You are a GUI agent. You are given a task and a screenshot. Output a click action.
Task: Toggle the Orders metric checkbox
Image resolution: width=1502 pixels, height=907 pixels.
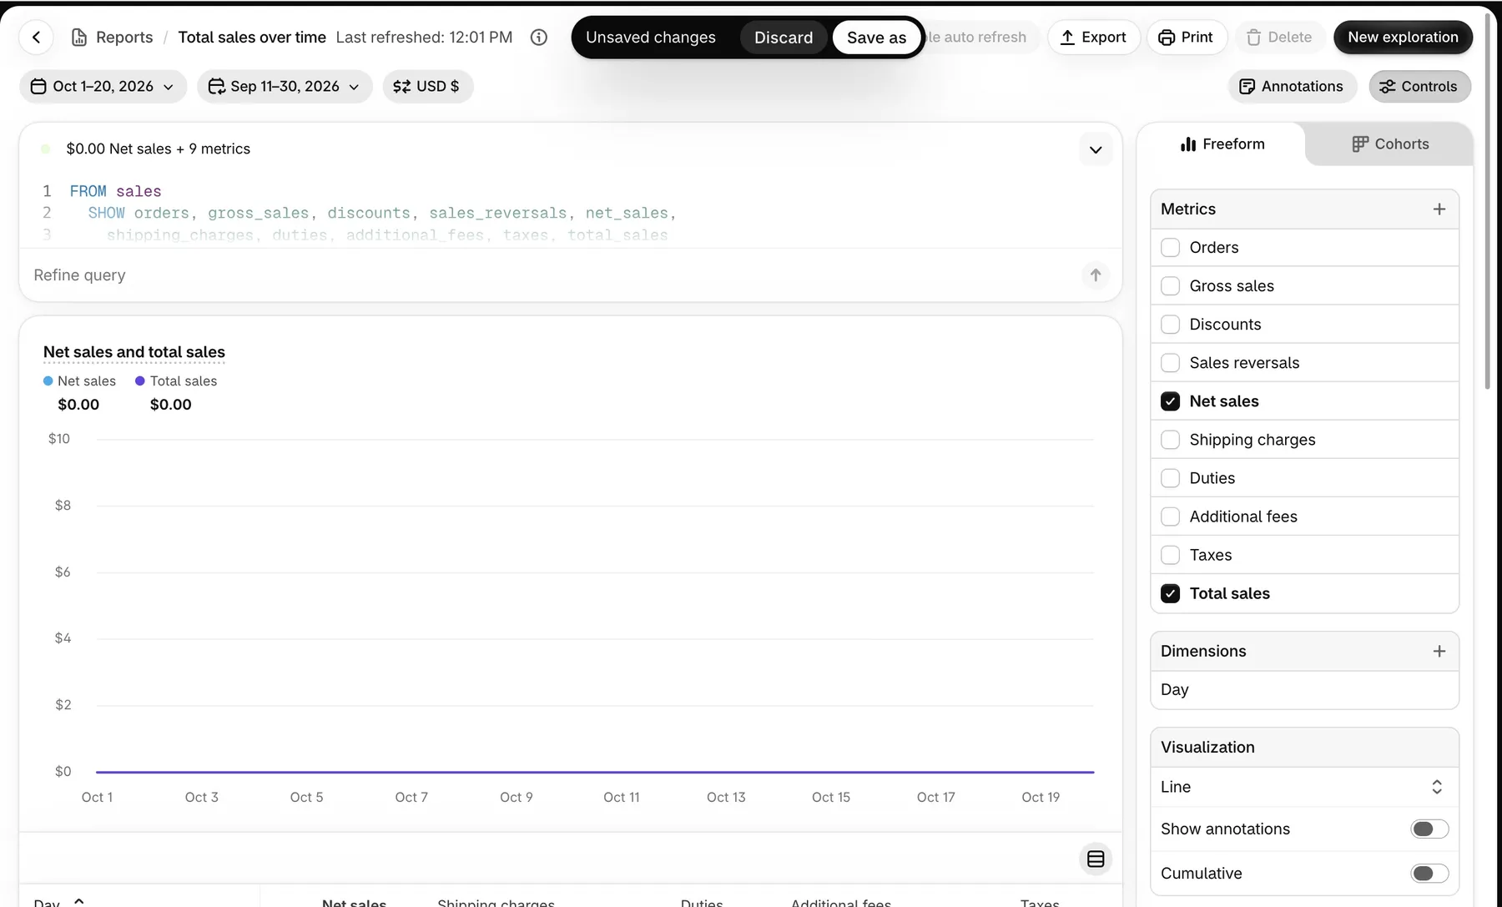[1171, 248]
